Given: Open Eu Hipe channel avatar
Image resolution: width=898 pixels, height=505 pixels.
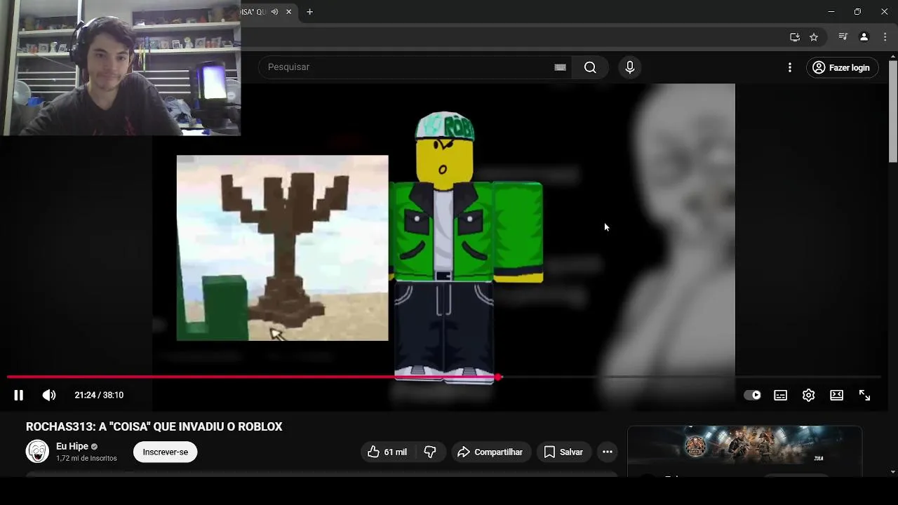Looking at the screenshot, I should 37,452.
